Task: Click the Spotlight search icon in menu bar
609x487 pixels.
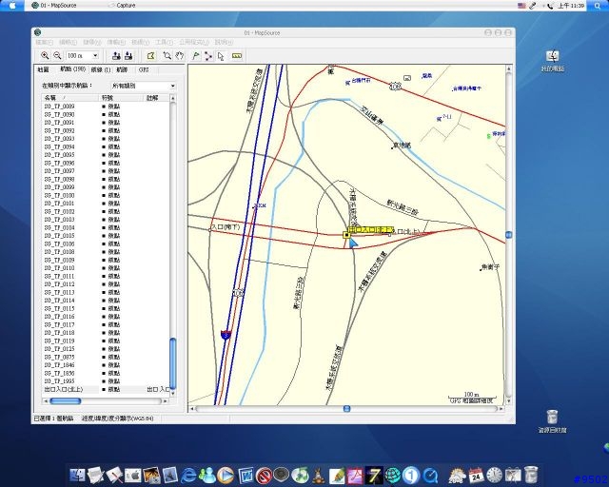Action: [x=598, y=6]
